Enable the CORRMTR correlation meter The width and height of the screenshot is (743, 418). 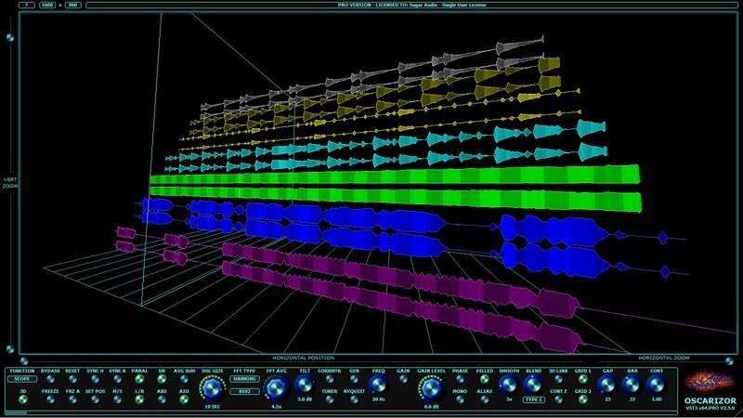(x=330, y=379)
